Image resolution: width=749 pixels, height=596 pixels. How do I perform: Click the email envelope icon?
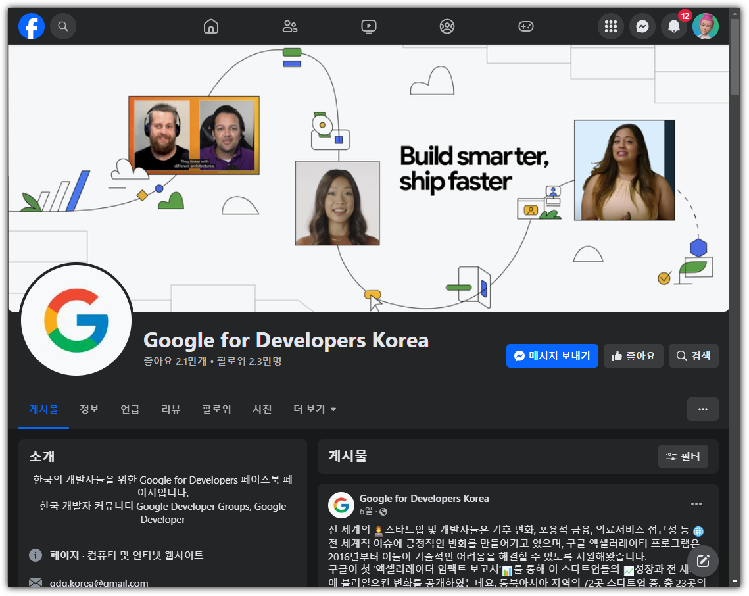tap(36, 583)
